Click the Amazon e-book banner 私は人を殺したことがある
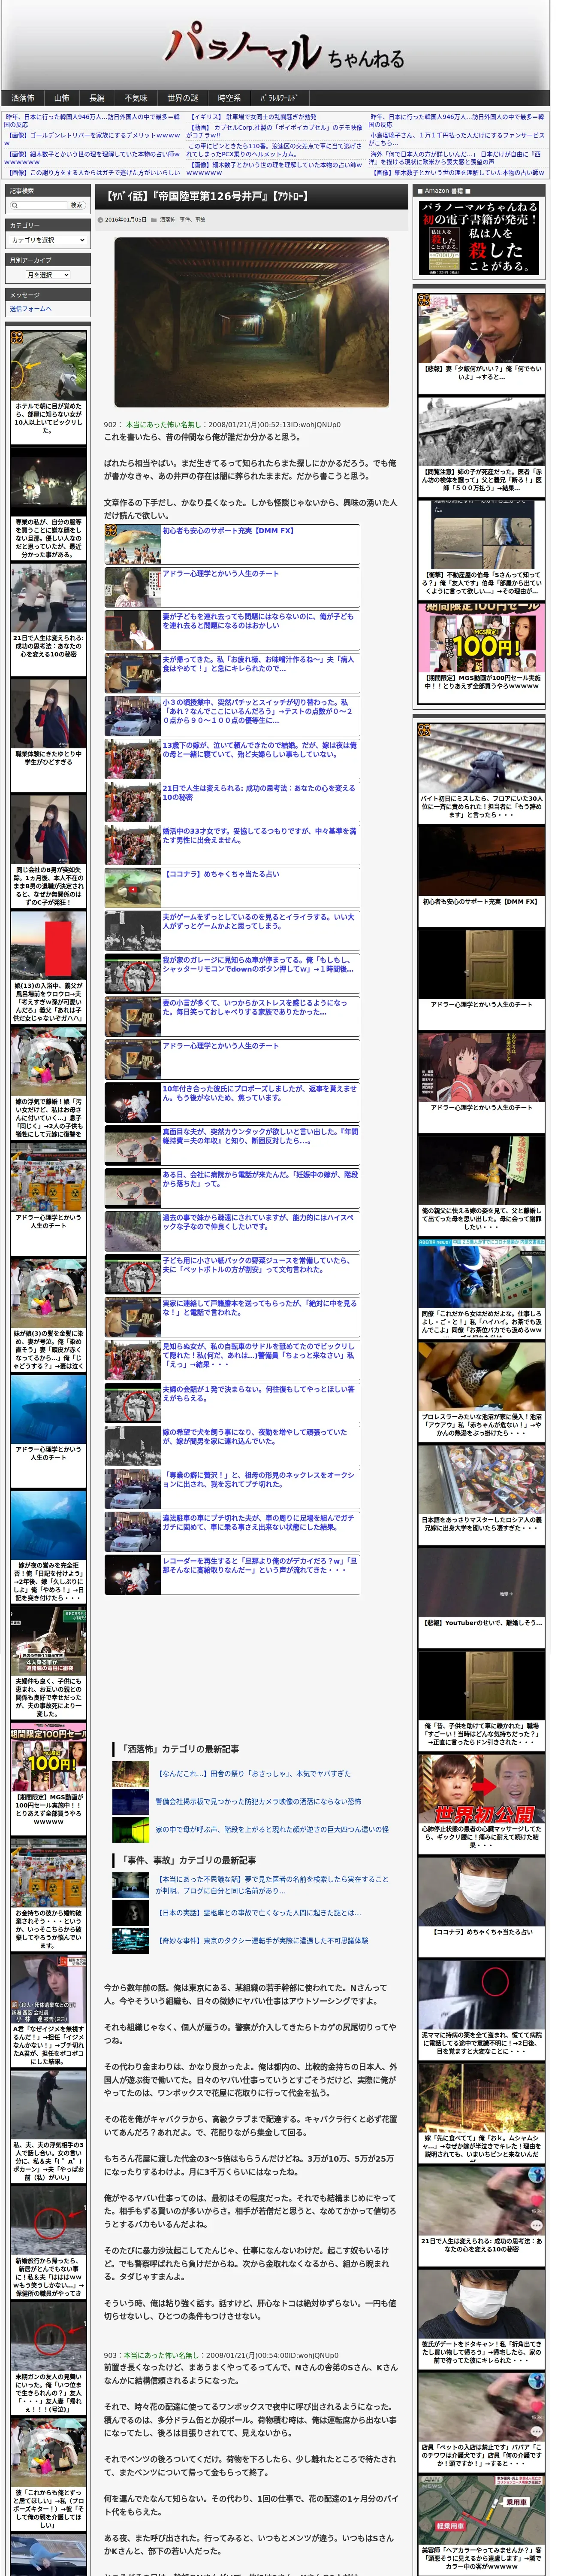 point(479,237)
